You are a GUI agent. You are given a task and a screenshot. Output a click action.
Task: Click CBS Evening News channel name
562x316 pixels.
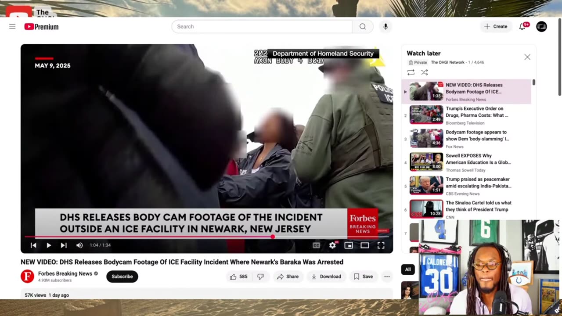click(463, 194)
